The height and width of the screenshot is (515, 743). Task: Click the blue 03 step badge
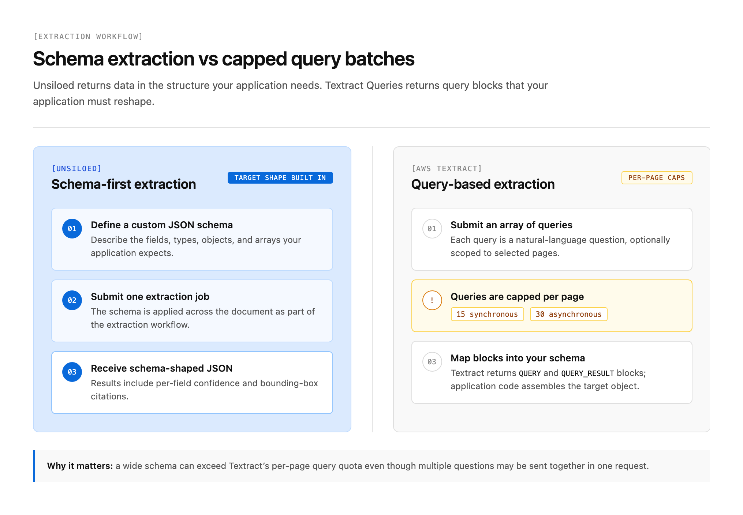pyautogui.click(x=72, y=372)
